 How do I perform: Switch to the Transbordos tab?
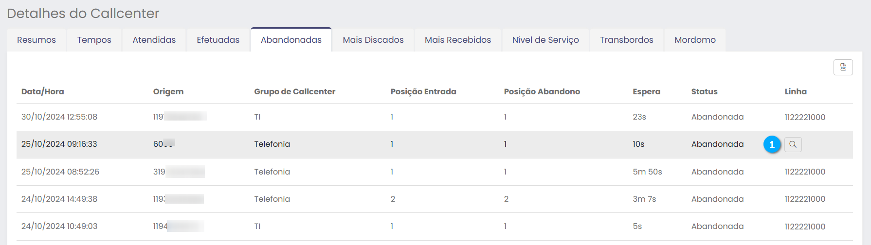(627, 40)
